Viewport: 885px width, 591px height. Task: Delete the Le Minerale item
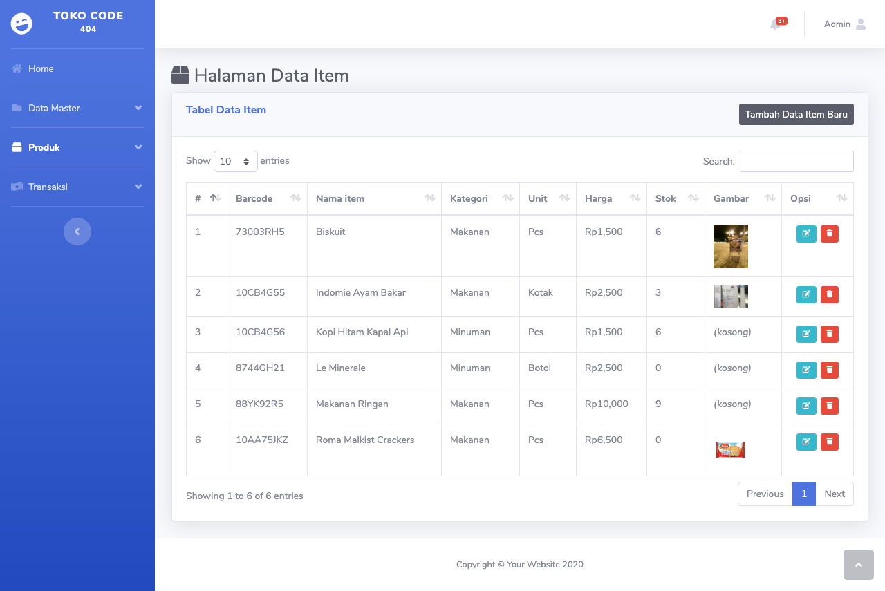(830, 370)
